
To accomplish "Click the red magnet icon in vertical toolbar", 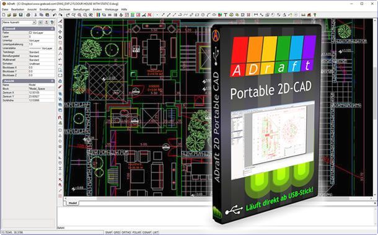I will tap(60, 118).
